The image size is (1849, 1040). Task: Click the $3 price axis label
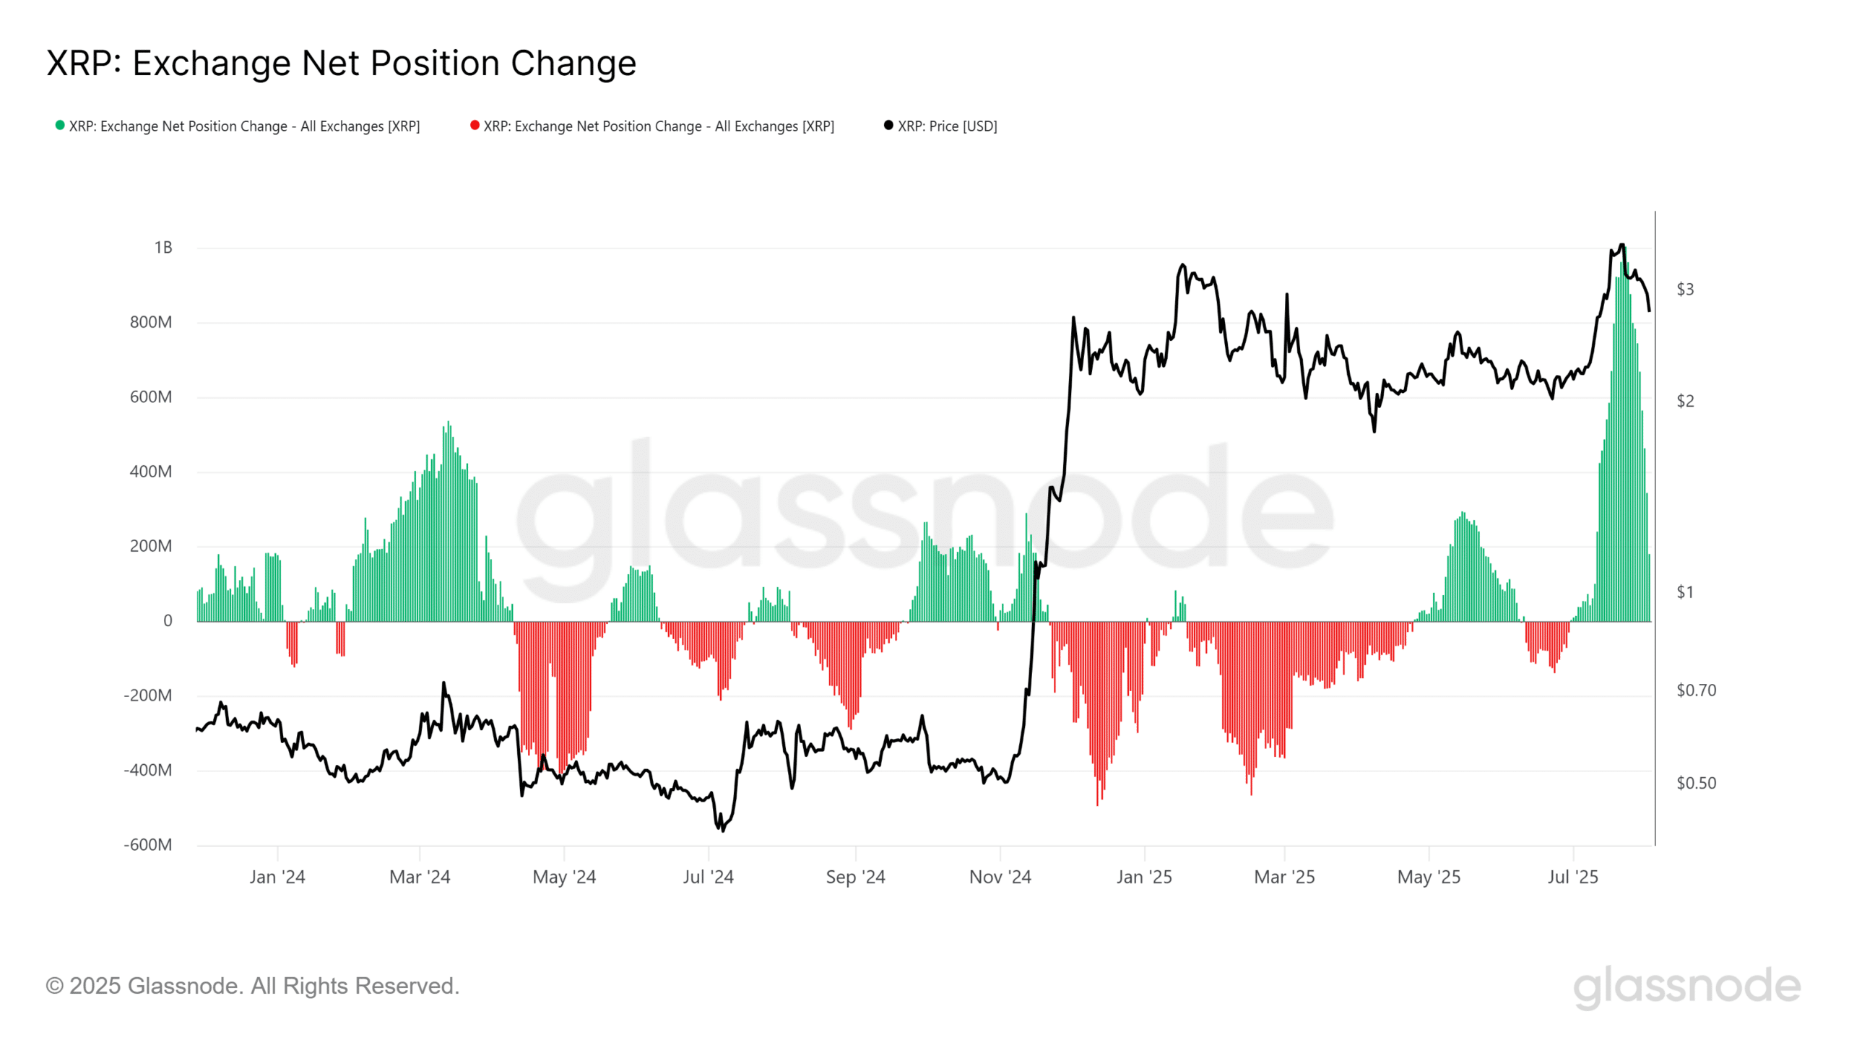pos(1685,290)
